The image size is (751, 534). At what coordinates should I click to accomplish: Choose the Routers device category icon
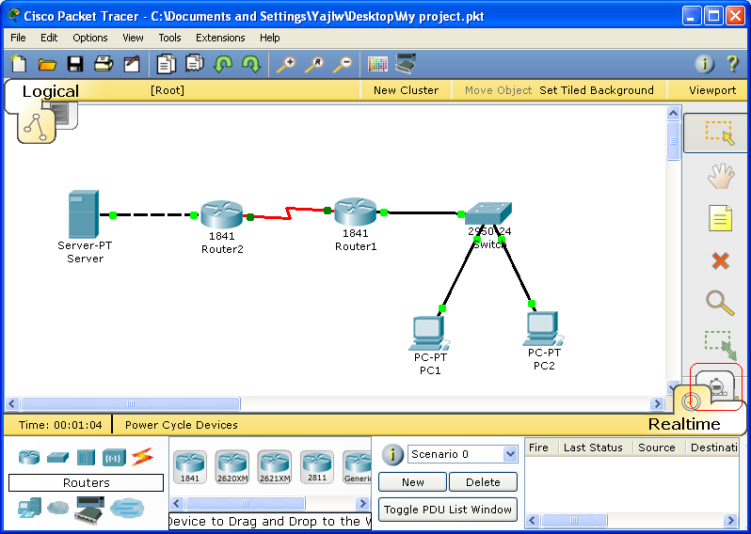(29, 457)
